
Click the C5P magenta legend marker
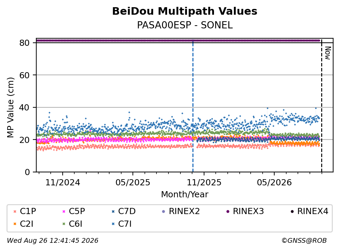coord(64,211)
